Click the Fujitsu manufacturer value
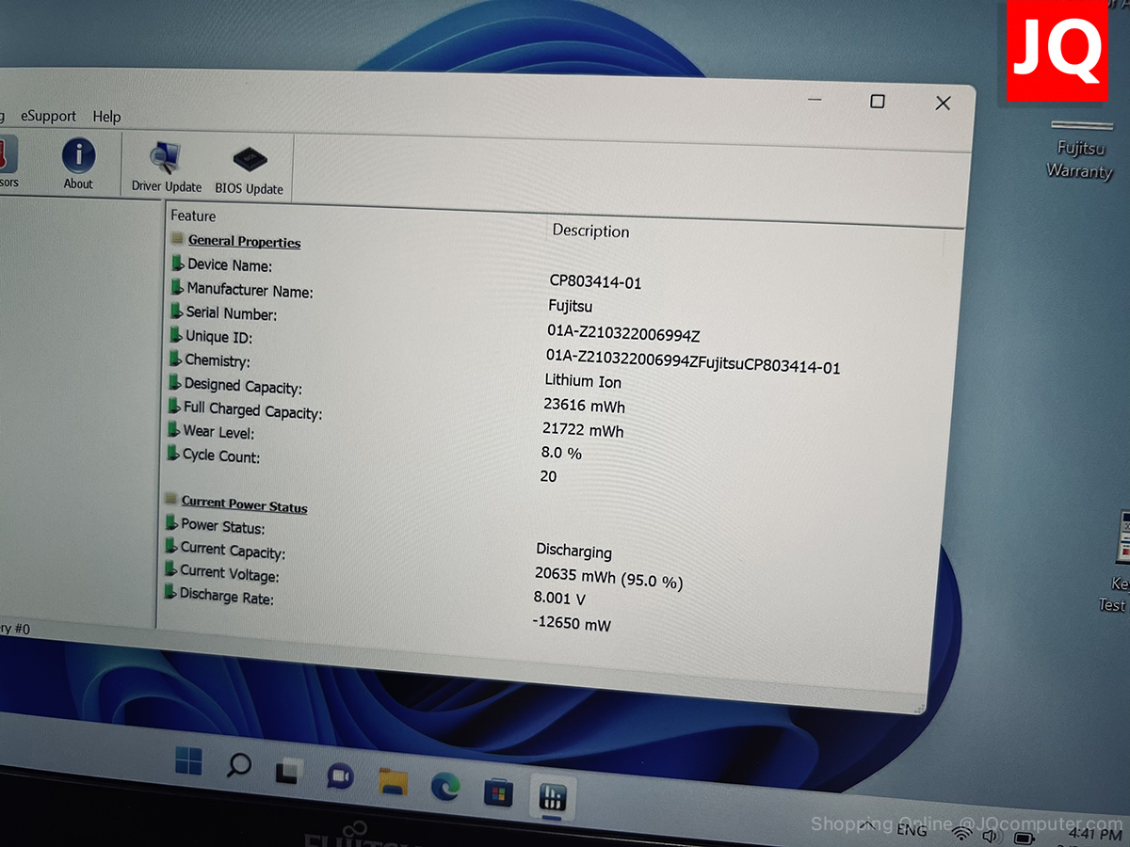 571,306
